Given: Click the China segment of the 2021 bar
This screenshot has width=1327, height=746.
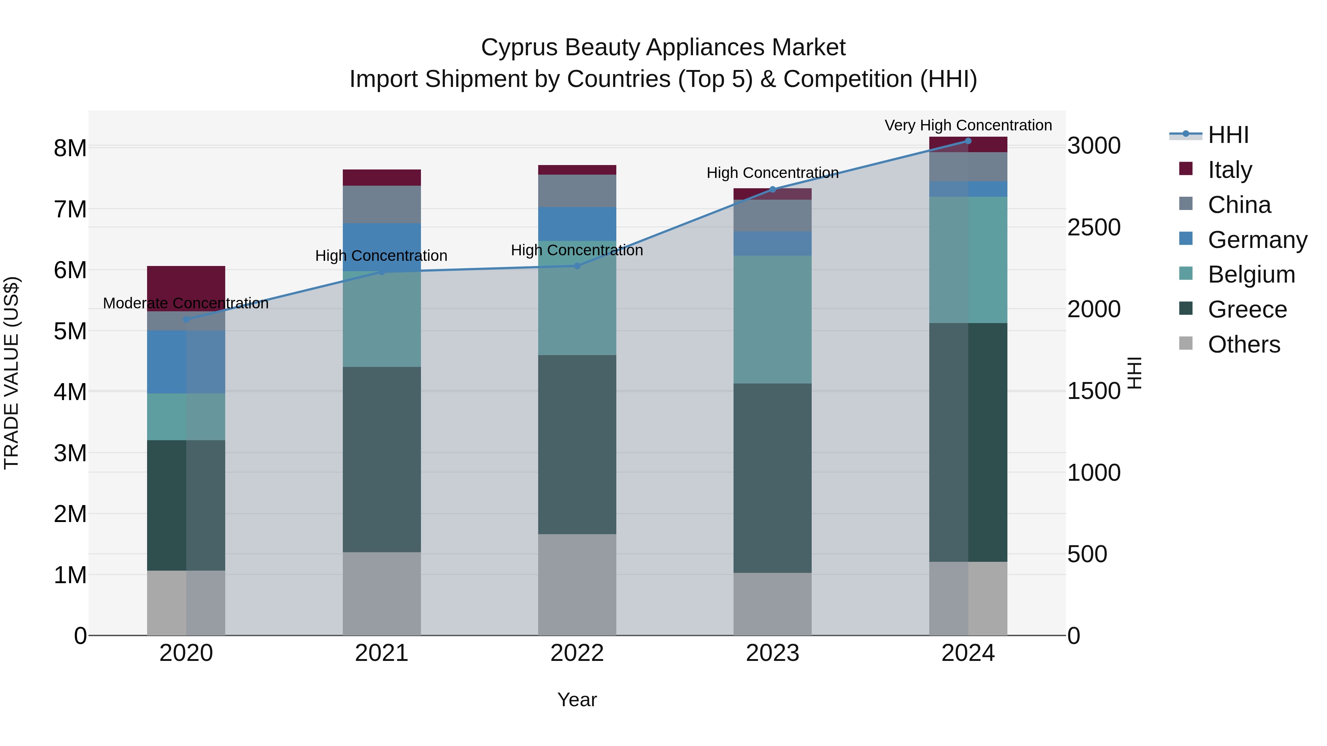Looking at the screenshot, I should click(382, 204).
